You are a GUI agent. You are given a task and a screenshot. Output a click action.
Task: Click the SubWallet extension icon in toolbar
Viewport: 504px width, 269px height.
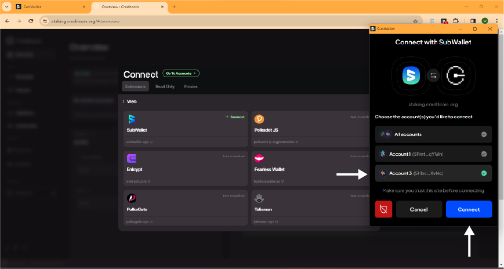(444, 21)
